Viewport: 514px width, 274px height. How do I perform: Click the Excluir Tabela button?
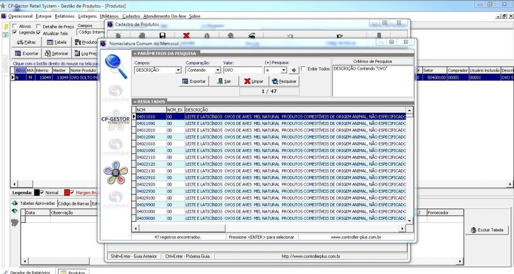point(487,230)
